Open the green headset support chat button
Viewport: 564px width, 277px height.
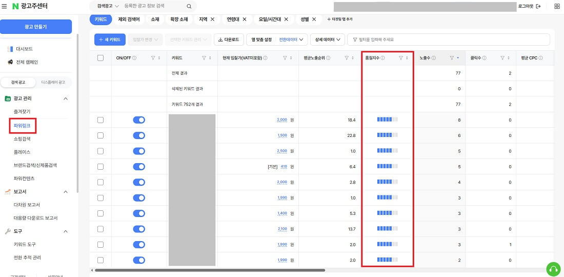click(x=553, y=268)
